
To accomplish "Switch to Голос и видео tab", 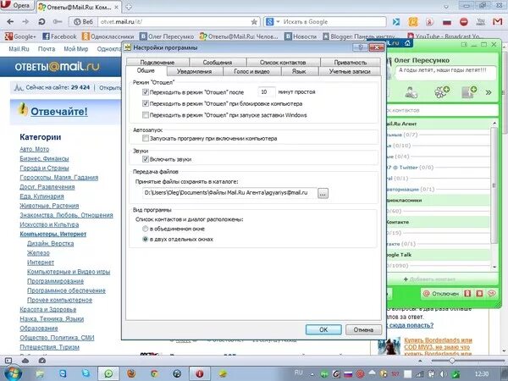I will [x=251, y=71].
